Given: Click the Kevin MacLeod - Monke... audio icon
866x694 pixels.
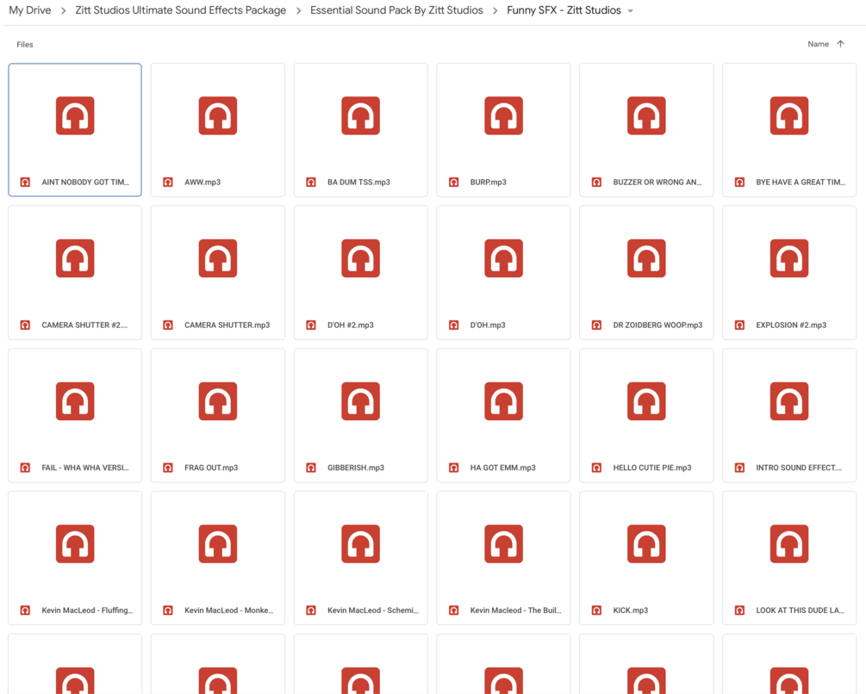Looking at the screenshot, I should (x=218, y=544).
